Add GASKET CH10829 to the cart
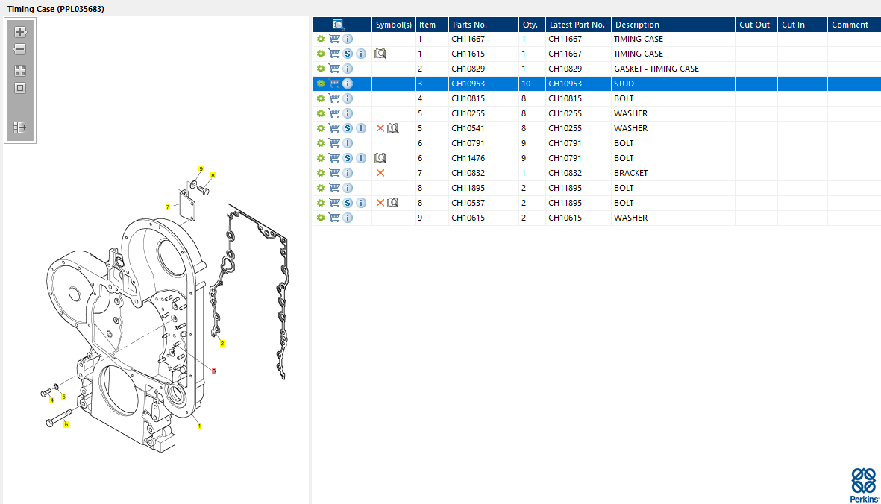The height and width of the screenshot is (504, 881). 334,69
